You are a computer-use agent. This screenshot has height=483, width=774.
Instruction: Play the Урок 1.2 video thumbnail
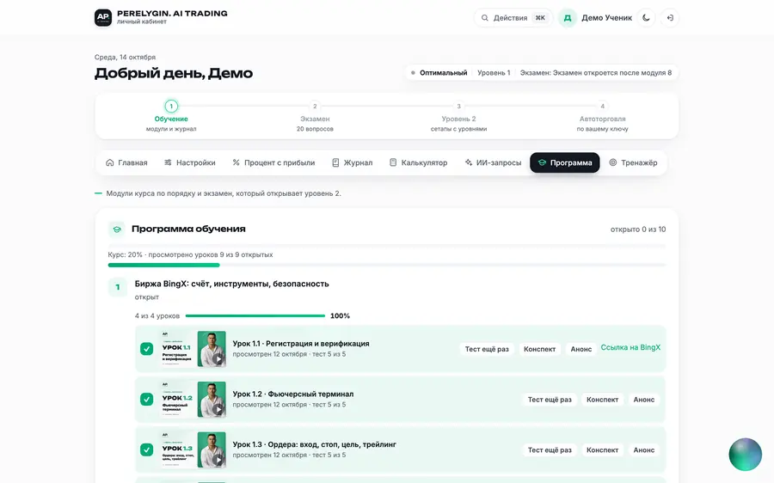193,399
